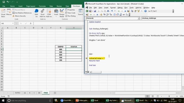Image resolution: width=184 pixels, height=103 pixels.
Task: Open Locals Window from Debug toolbar
Action: (x=114, y=15)
